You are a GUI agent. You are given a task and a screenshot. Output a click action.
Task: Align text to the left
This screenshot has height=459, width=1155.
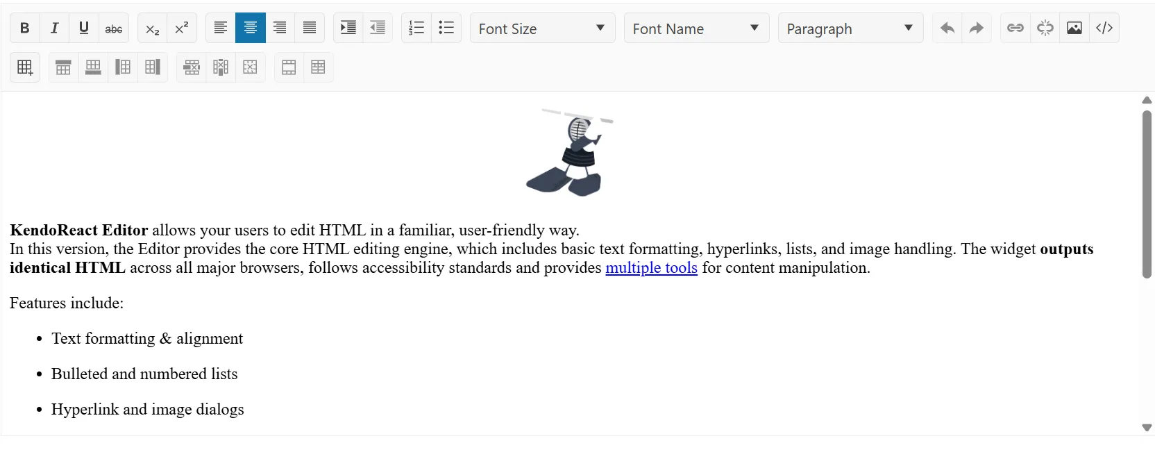221,28
